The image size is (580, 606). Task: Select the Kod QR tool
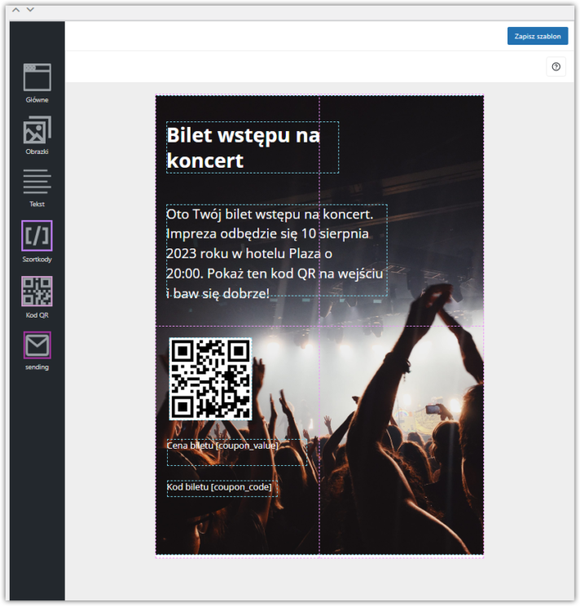coord(37,297)
